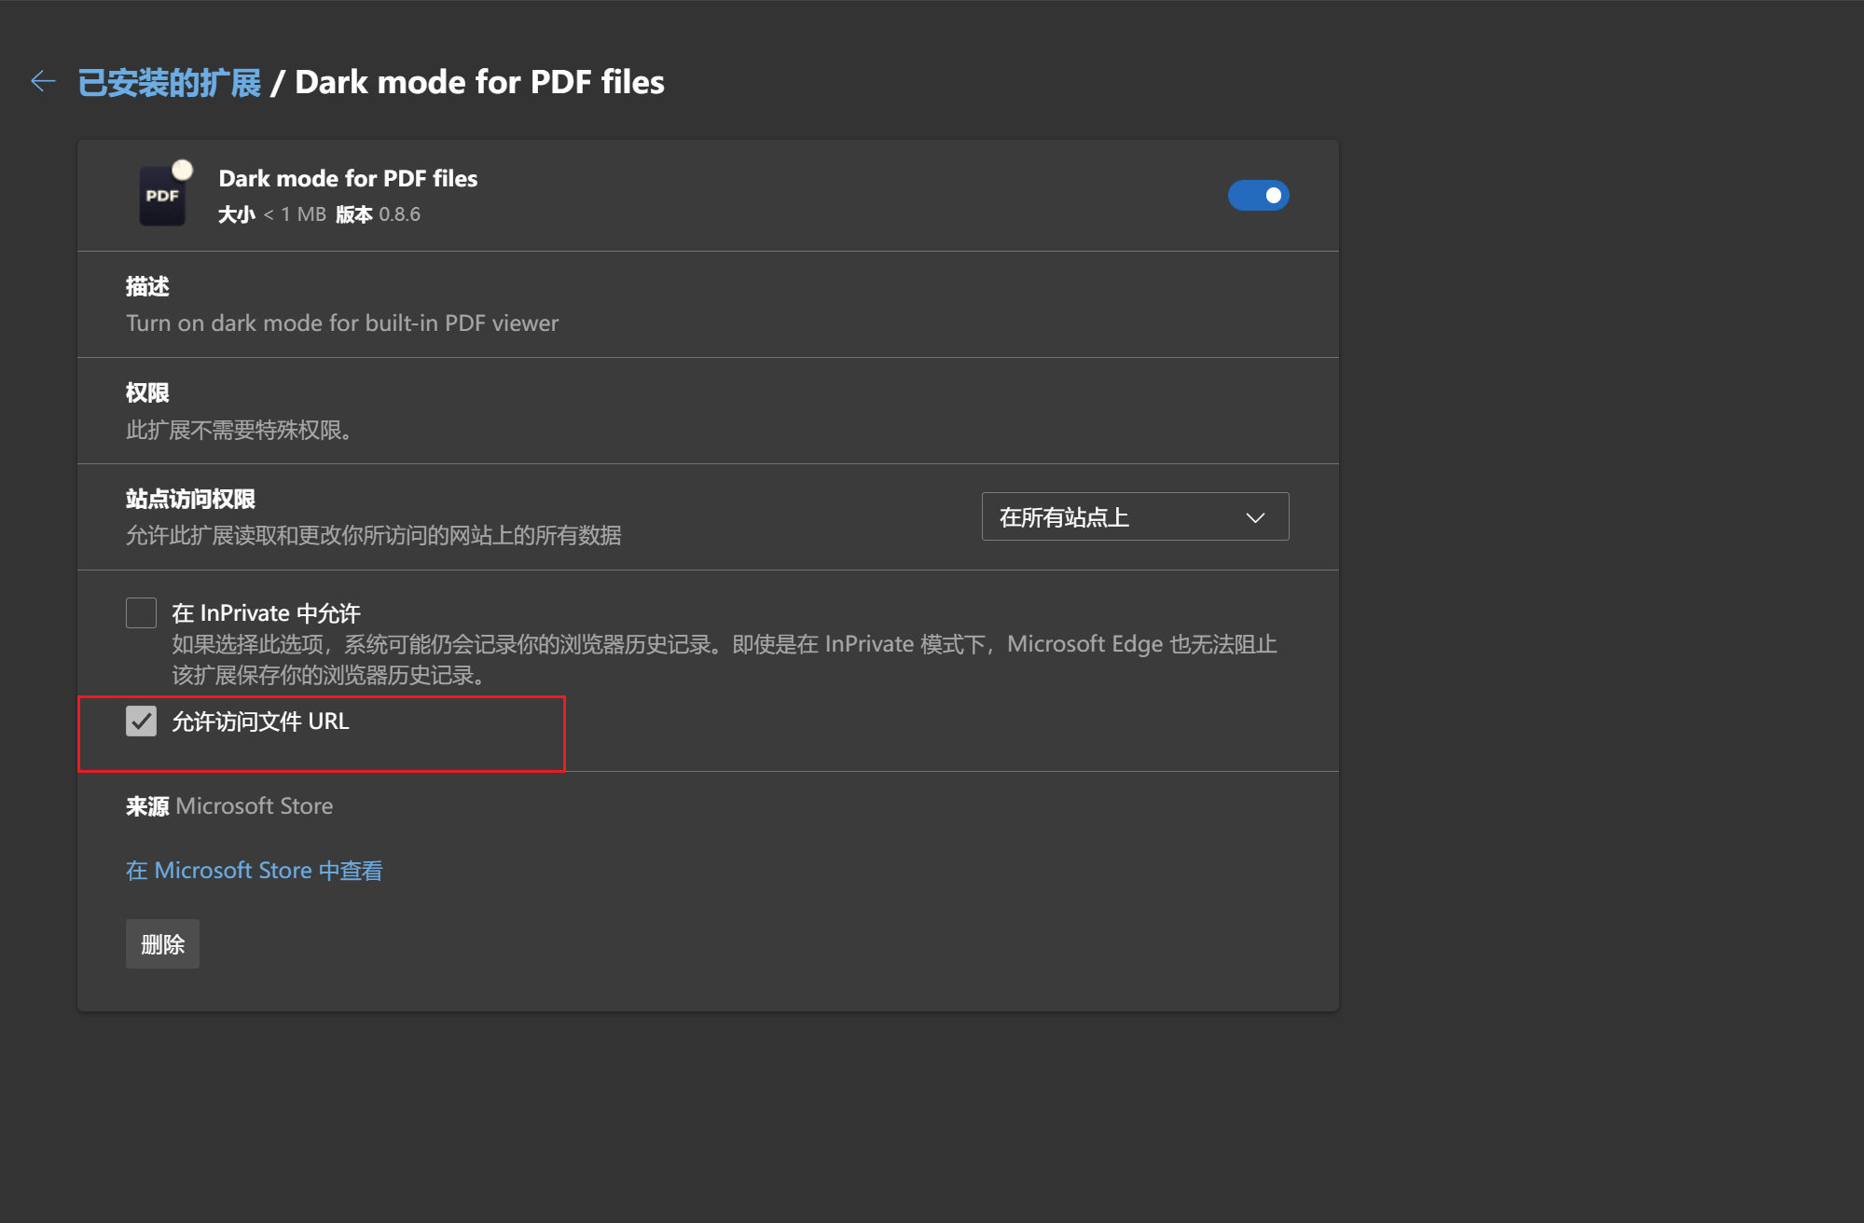Click the extension size label 大小
The image size is (1864, 1223).
[x=234, y=213]
